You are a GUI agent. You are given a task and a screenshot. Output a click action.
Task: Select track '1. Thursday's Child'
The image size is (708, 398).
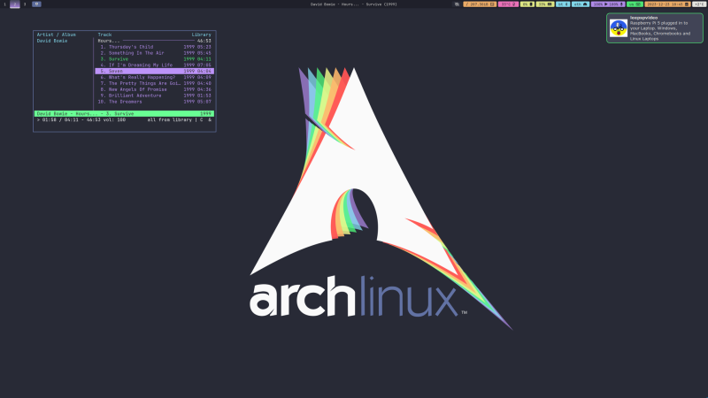[x=154, y=47]
